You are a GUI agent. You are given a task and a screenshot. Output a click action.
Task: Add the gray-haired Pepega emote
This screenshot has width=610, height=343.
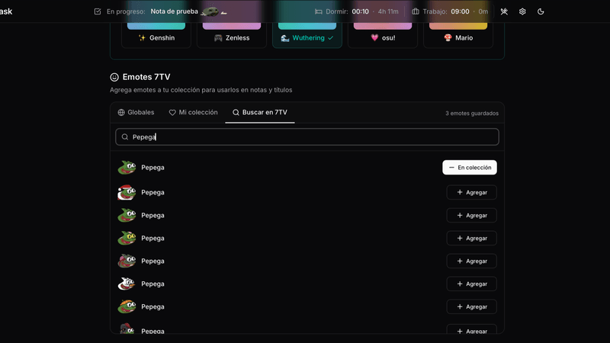471,261
